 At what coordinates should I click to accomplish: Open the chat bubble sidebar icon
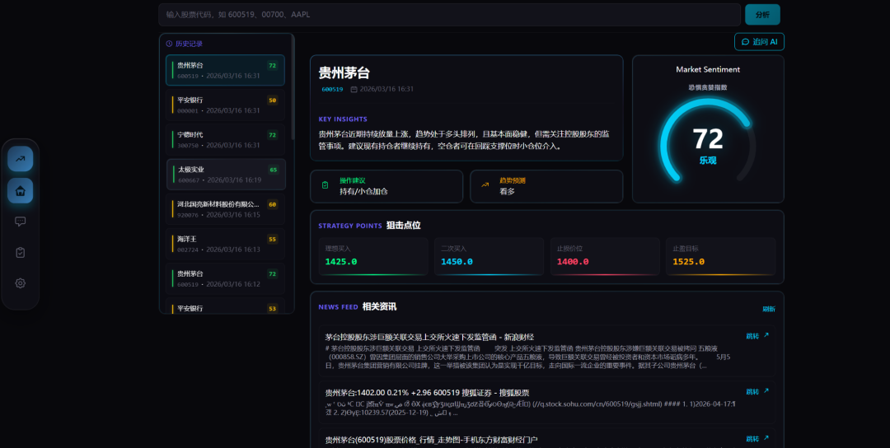click(x=21, y=222)
